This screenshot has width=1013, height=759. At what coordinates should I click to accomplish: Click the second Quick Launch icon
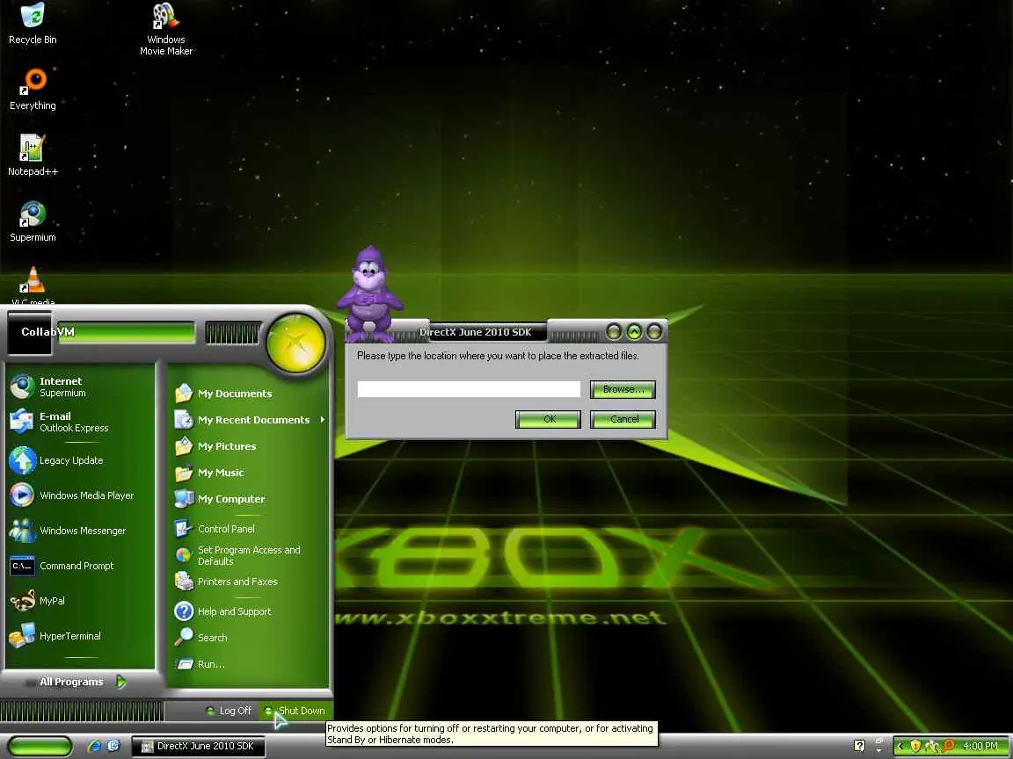coord(113,746)
